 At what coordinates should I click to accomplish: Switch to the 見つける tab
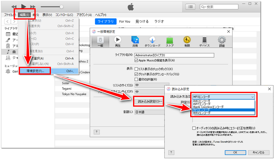142,21
